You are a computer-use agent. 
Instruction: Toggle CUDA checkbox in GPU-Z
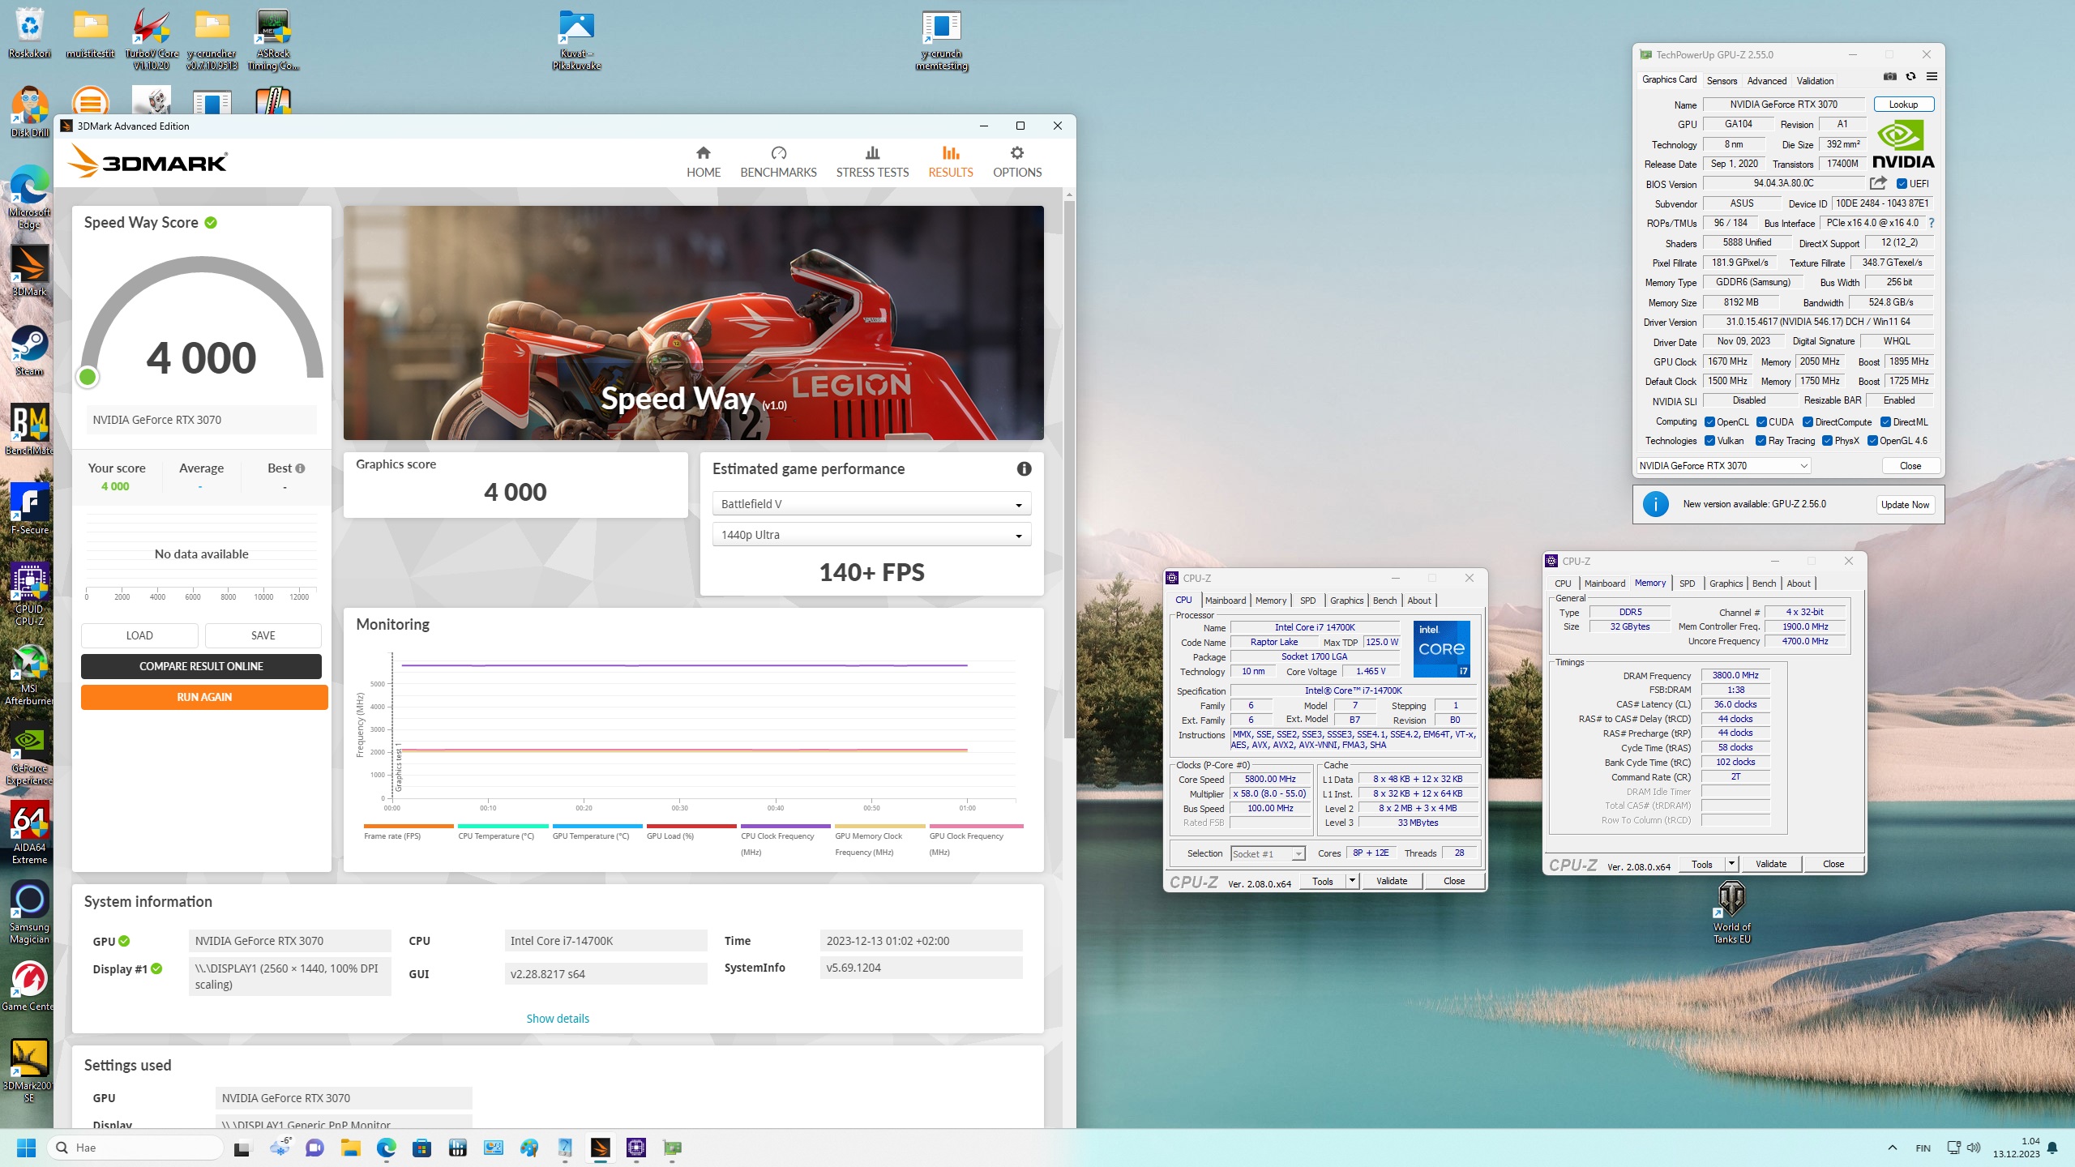[1761, 422]
